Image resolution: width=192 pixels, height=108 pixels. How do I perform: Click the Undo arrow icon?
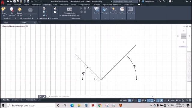[31, 1]
